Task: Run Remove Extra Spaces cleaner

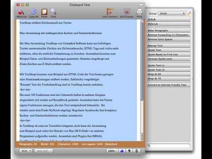Action: point(169,39)
